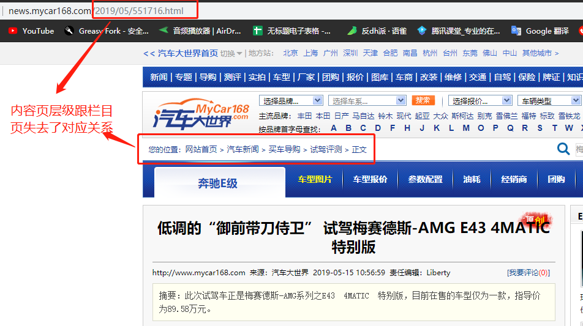Open the 选择报价 price dropdown

tap(480, 101)
